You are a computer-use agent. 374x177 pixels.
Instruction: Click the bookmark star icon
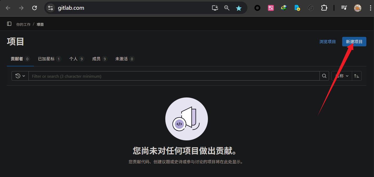coord(239,8)
